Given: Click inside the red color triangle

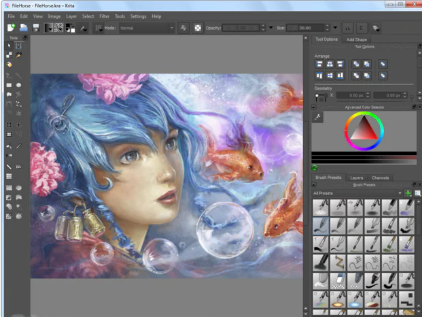Looking at the screenshot, I should click(x=364, y=131).
